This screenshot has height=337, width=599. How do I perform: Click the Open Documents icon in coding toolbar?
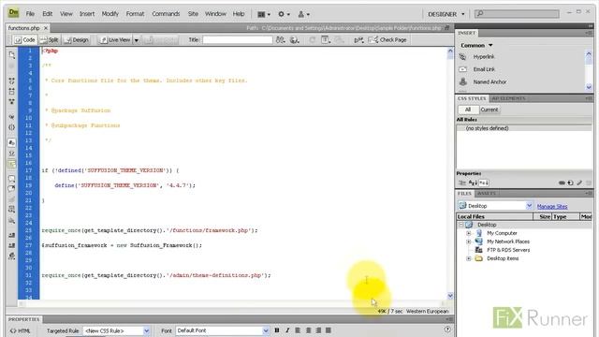pos(11,55)
